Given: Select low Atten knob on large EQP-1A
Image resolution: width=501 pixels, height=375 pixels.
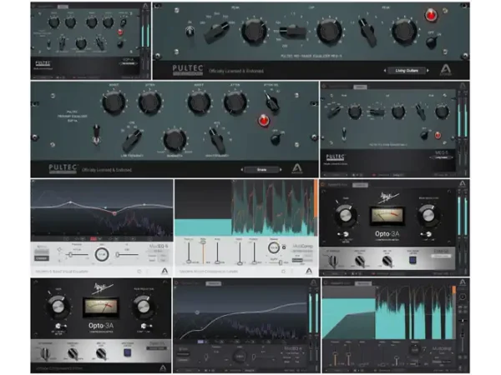Looking at the screenshot, I should 149,102.
